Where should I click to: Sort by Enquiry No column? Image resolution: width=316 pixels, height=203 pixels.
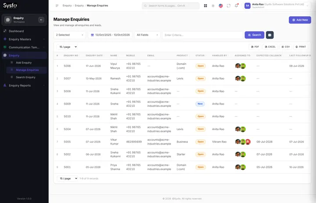click(x=71, y=55)
